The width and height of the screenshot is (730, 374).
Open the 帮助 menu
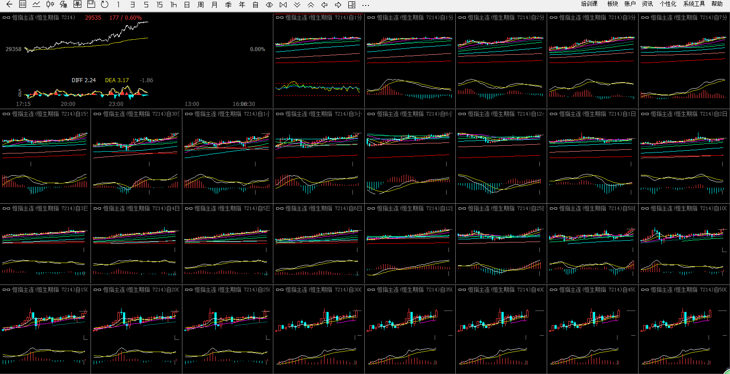tap(717, 4)
